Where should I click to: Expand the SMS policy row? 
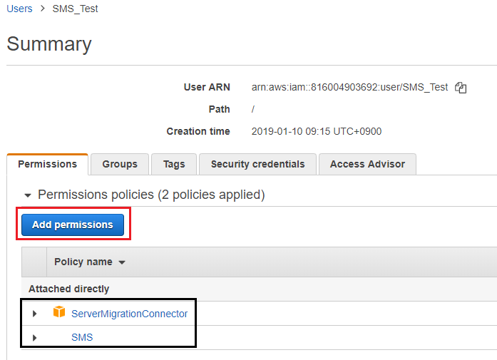coord(35,337)
